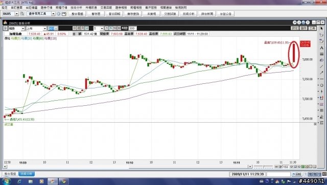The width and height of the screenshot is (327, 185).
Task: Select the text annotation tool labeled A
Action: pos(321,48)
